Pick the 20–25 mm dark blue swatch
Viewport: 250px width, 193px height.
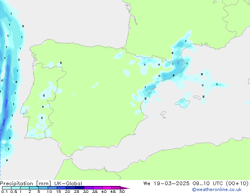coord(70,188)
